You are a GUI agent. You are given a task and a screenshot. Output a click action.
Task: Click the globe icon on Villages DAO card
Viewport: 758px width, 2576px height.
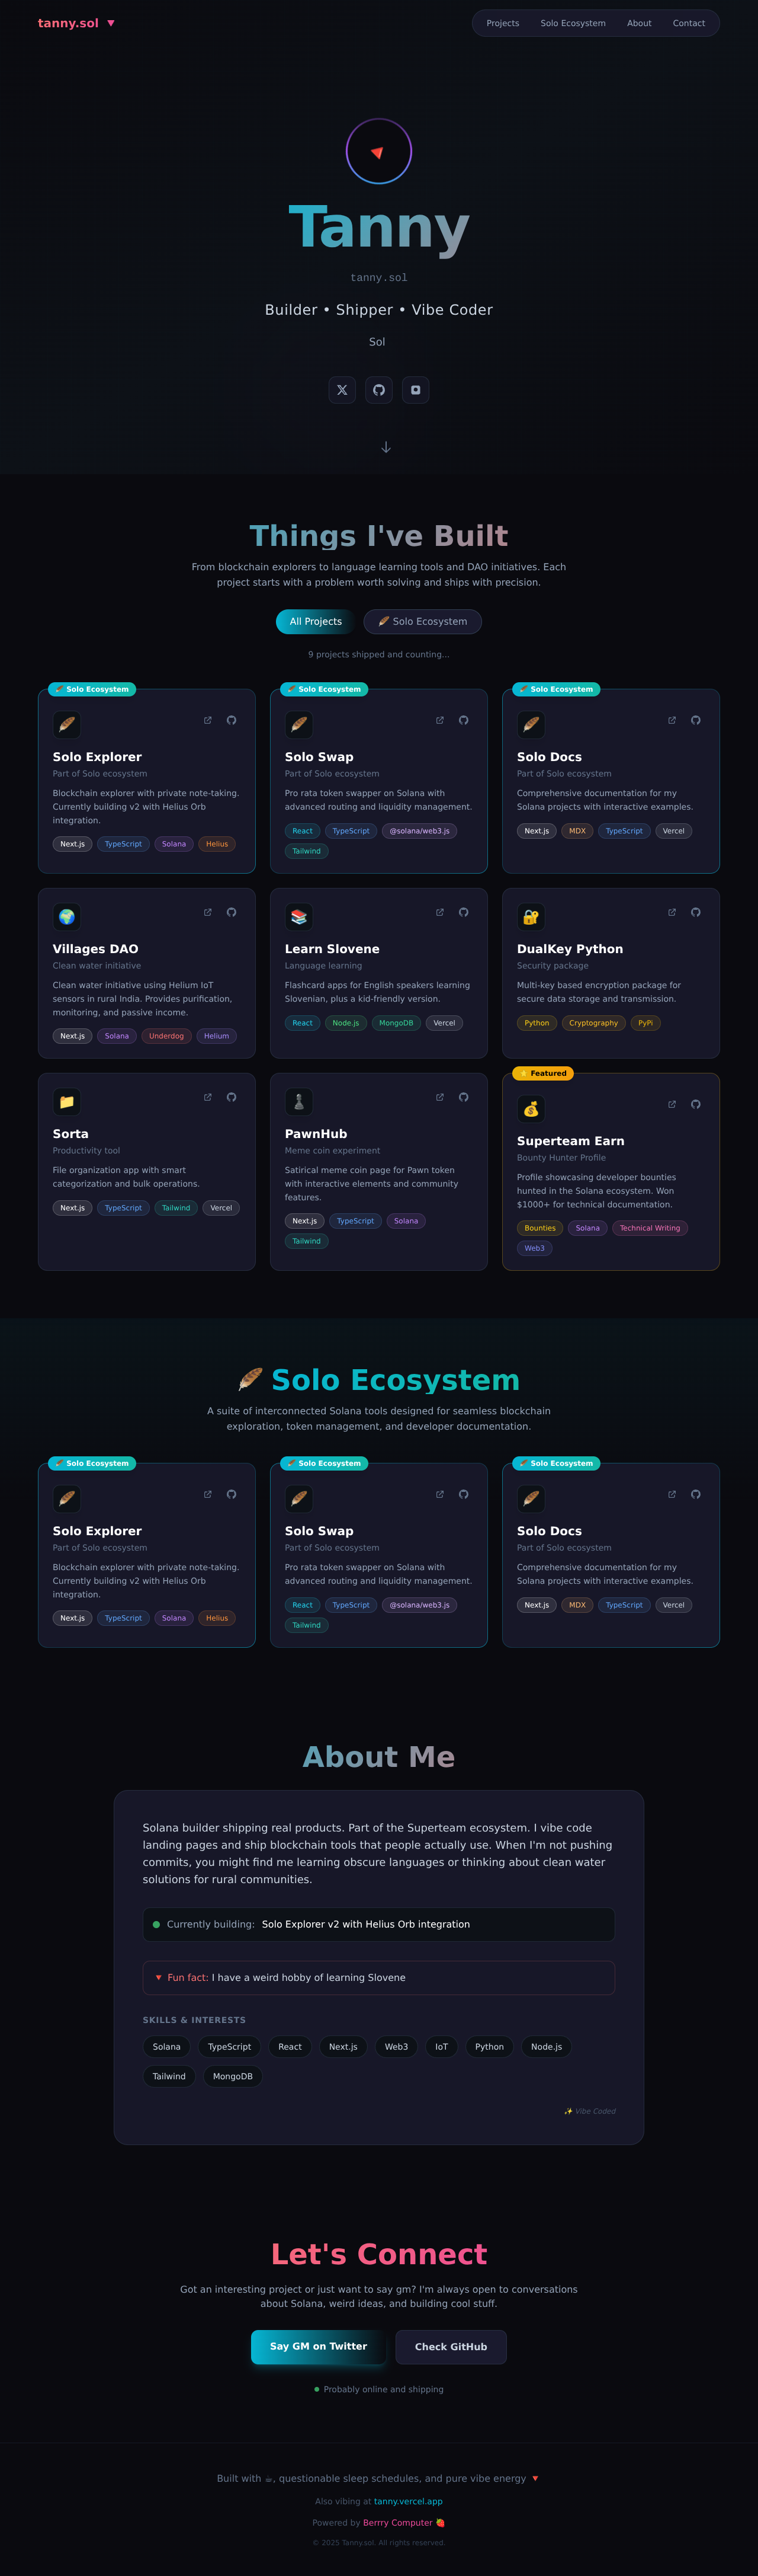click(x=67, y=915)
